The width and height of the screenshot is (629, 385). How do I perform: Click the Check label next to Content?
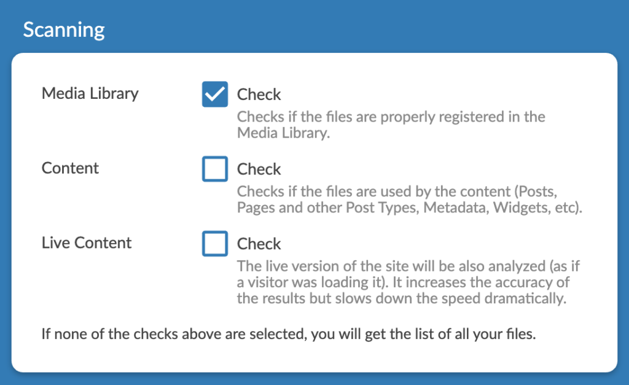[x=259, y=169]
